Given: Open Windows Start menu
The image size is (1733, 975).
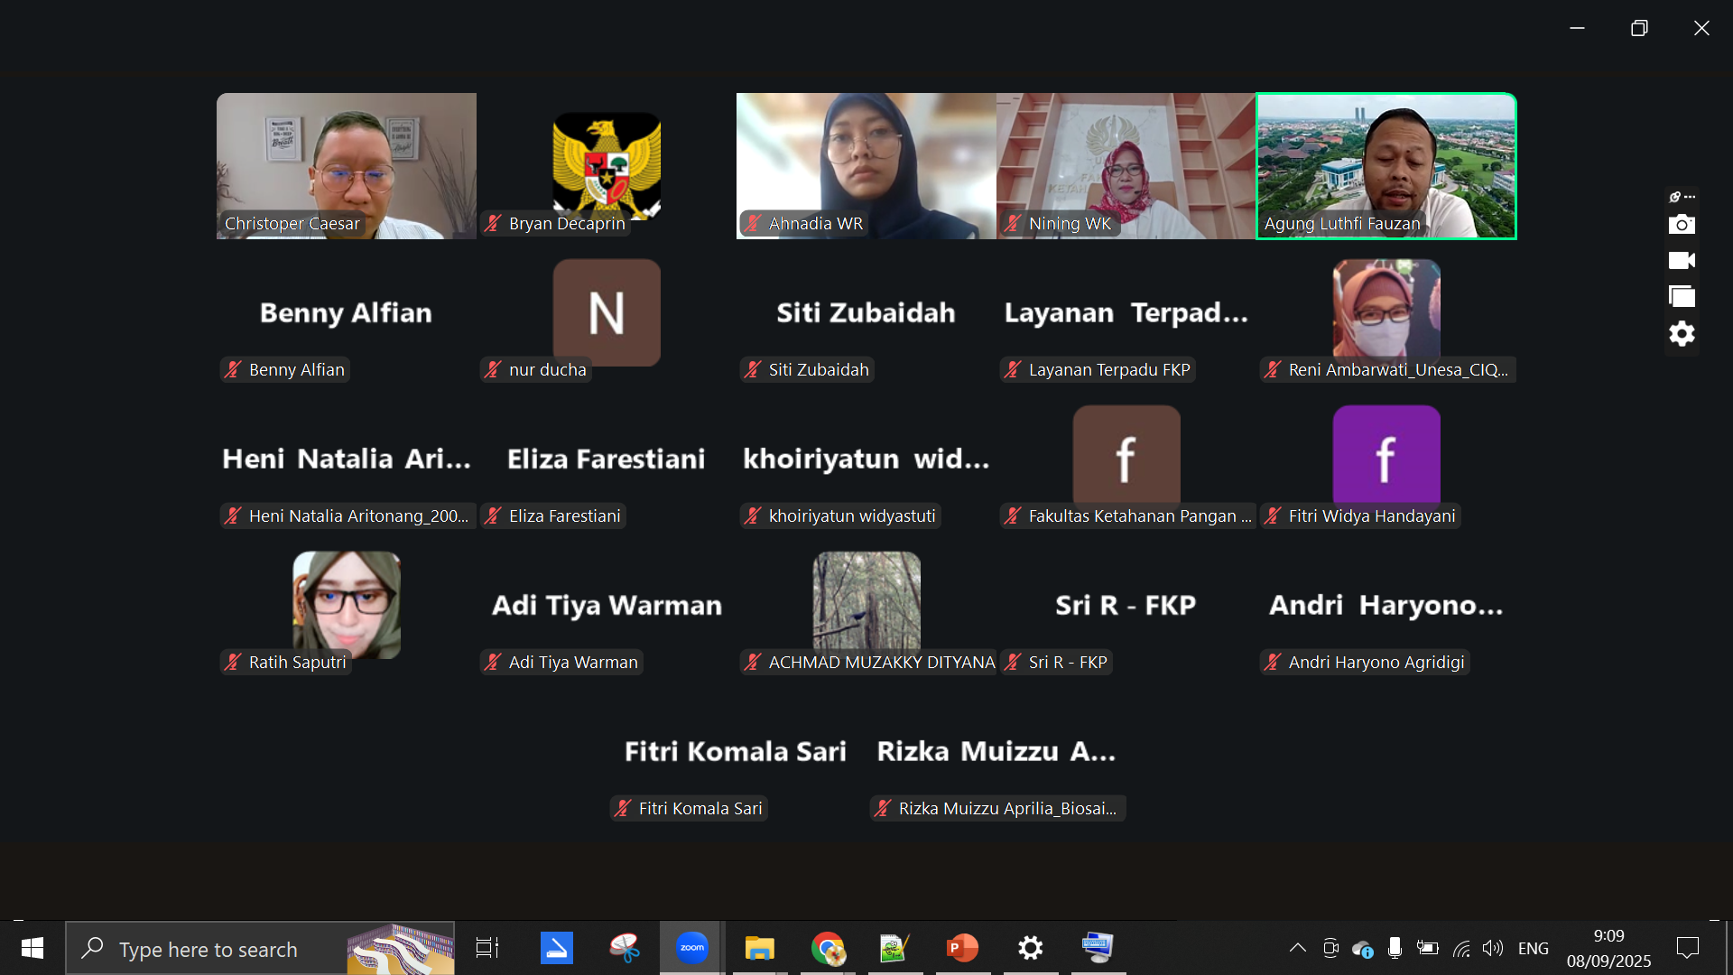Looking at the screenshot, I should pos(32,948).
